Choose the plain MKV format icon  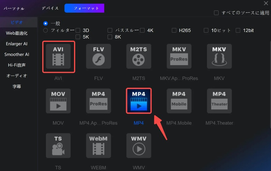point(219,56)
